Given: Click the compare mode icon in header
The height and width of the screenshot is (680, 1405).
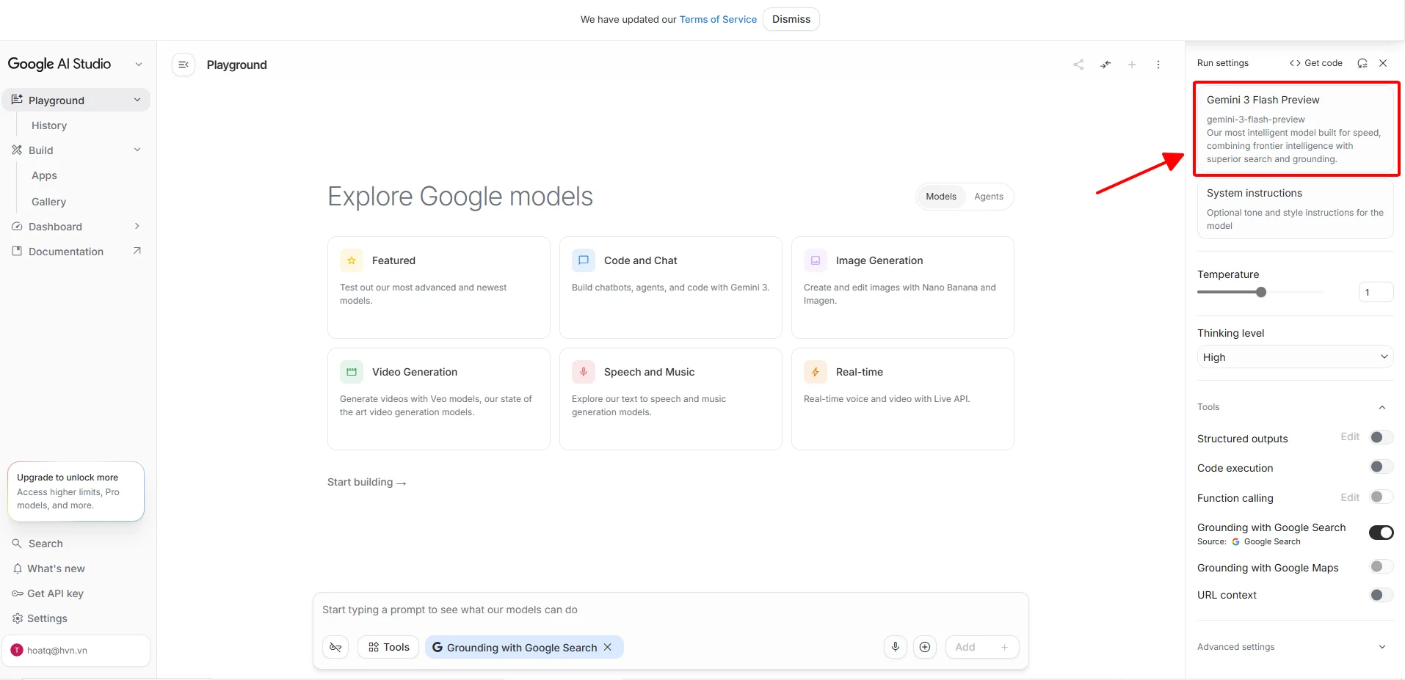Looking at the screenshot, I should pos(1106,65).
